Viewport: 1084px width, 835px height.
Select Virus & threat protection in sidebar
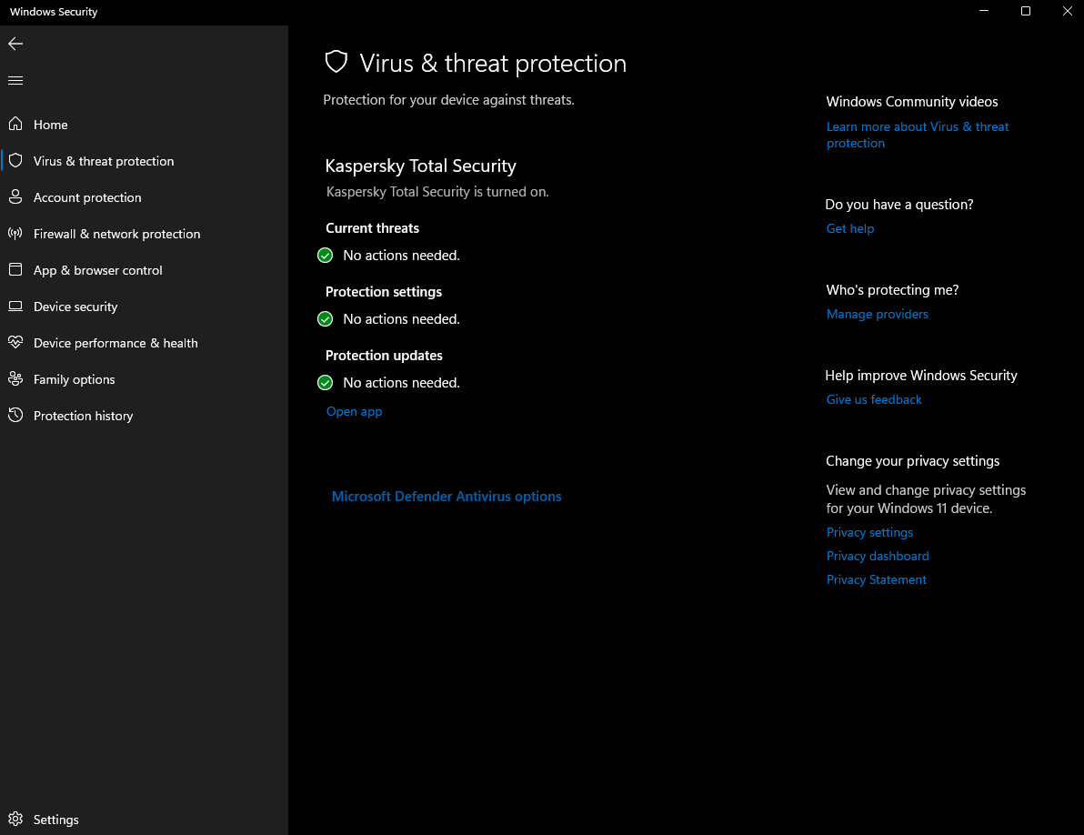point(104,161)
